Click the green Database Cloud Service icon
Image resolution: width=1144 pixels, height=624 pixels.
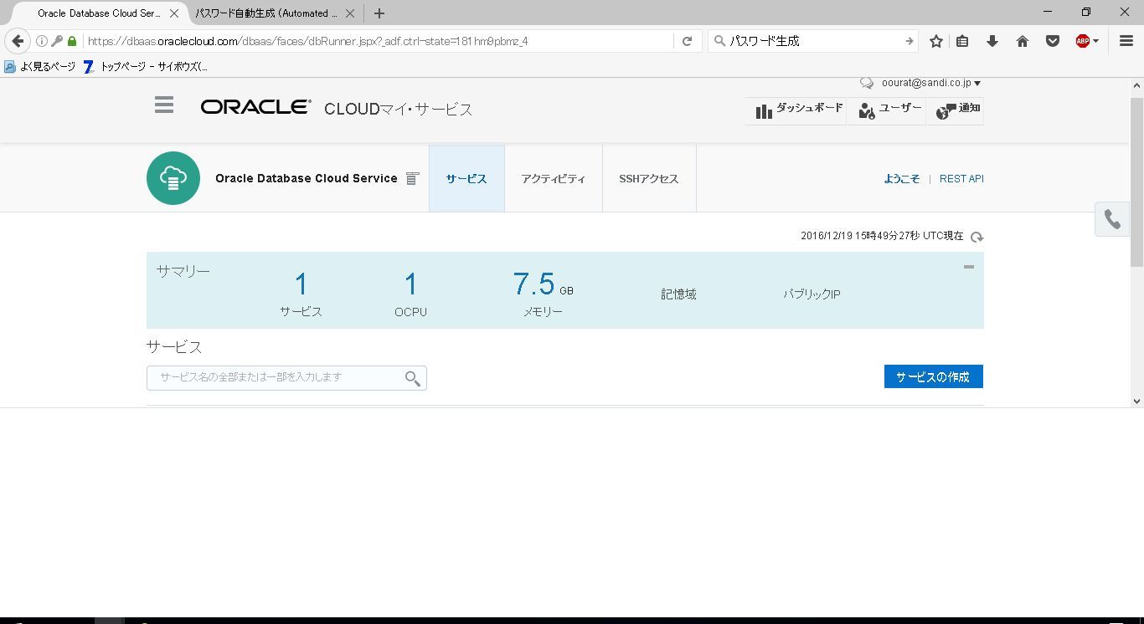click(x=173, y=178)
